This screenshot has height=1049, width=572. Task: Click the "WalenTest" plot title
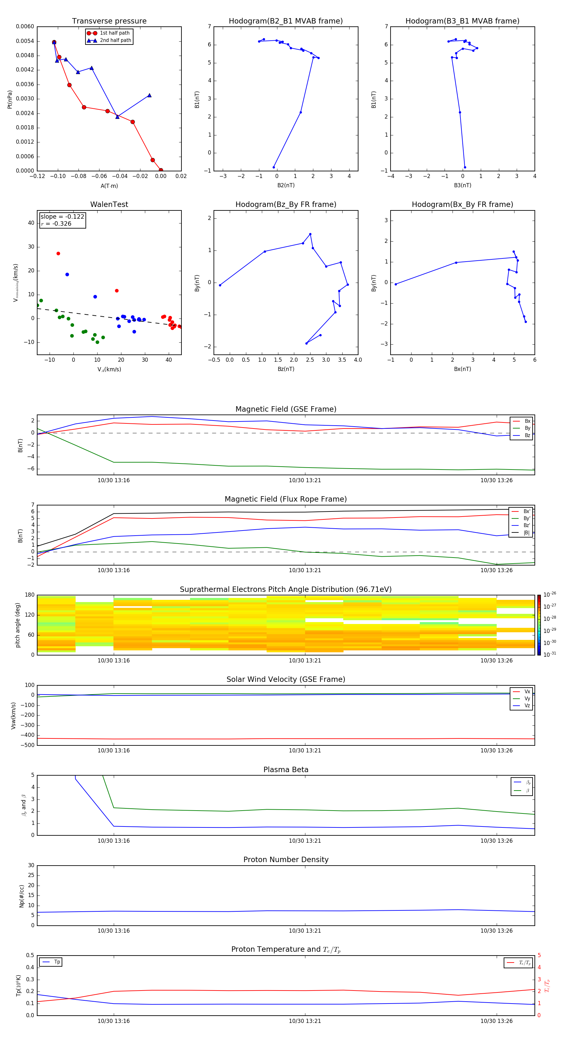coord(109,204)
